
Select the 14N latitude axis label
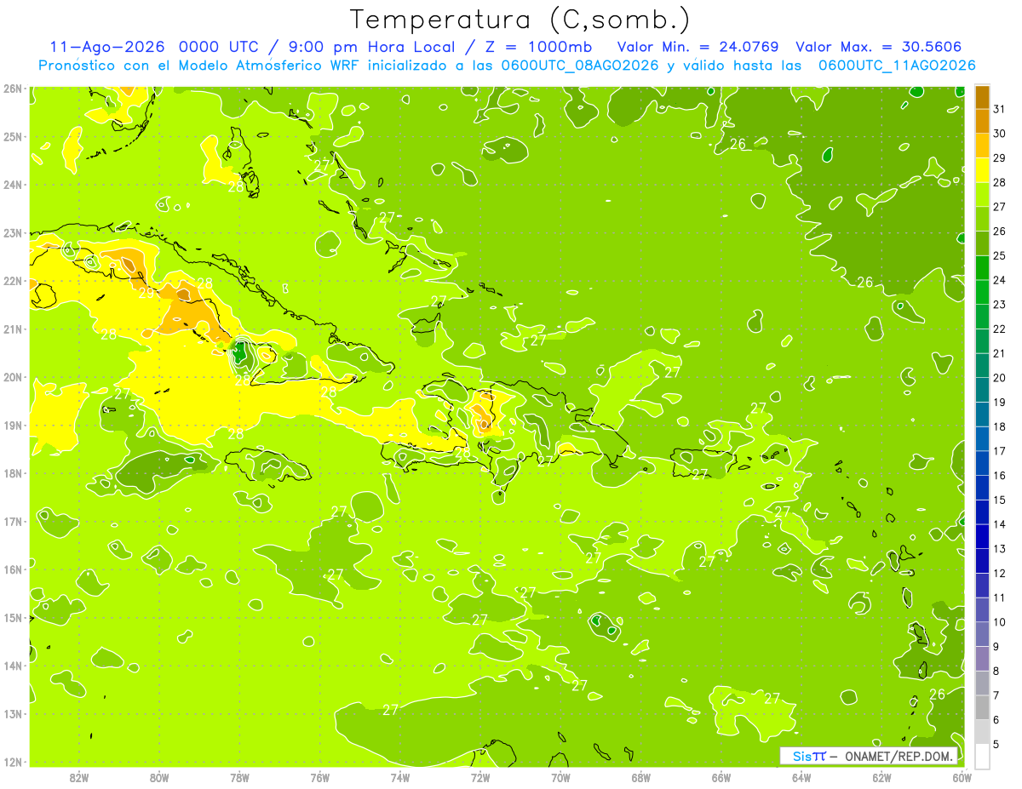coord(13,666)
